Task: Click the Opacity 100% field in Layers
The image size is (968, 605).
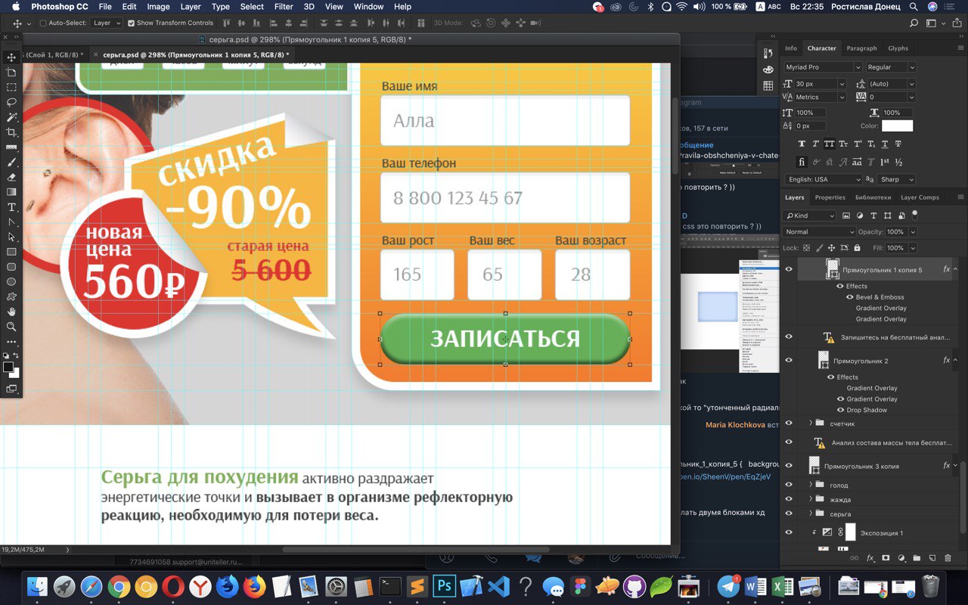Action: point(895,232)
